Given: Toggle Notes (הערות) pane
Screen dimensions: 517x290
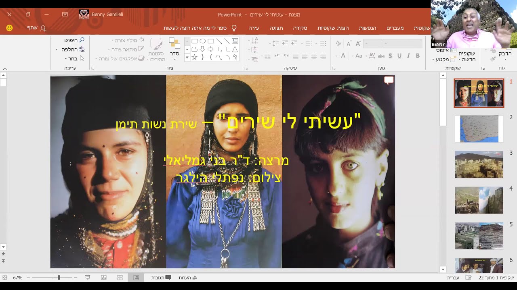Looking at the screenshot, I should [x=189, y=278].
